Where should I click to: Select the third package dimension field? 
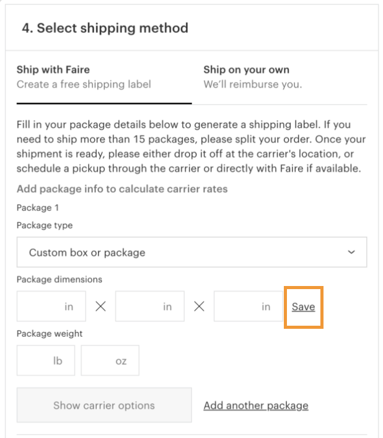248,306
